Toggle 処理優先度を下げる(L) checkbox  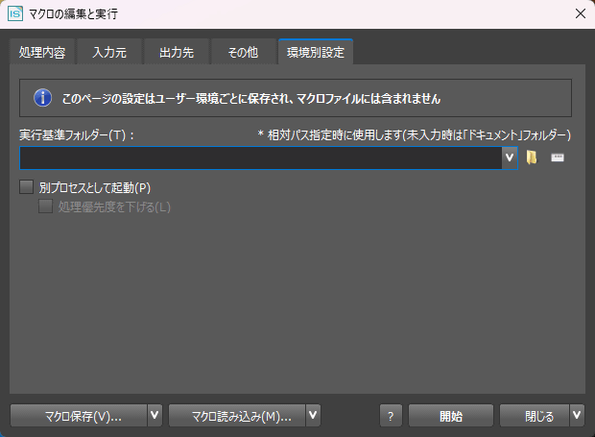pyautogui.click(x=45, y=206)
